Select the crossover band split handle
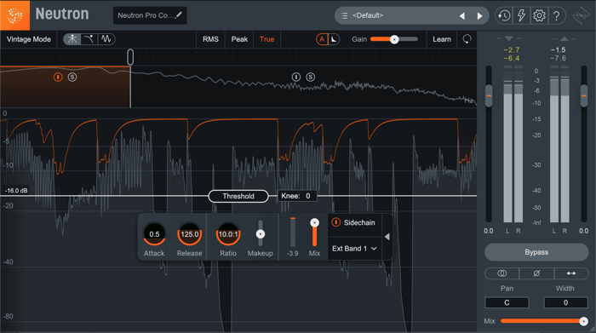The width and height of the screenshot is (596, 333). click(130, 57)
